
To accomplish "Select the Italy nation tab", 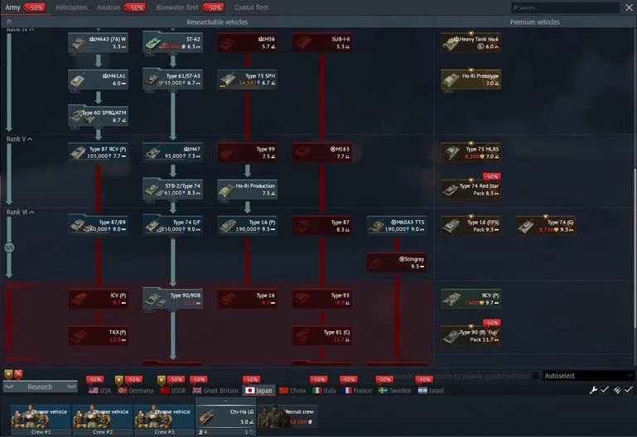I will pos(324,391).
